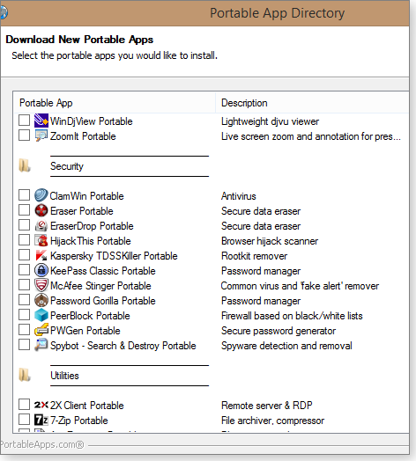Click the KeePass Classic padlock icon
416x461 pixels.
[41, 270]
